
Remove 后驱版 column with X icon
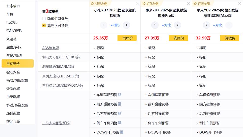click(x=137, y=3)
